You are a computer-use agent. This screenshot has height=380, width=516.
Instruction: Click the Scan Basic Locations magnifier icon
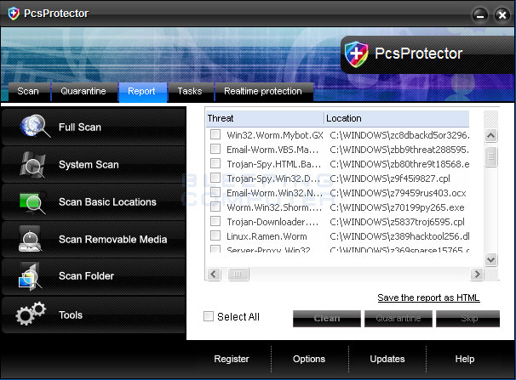point(32,202)
